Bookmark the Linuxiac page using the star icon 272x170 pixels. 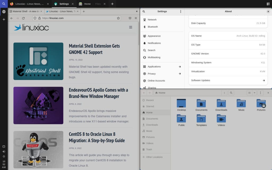(x=118, y=18)
